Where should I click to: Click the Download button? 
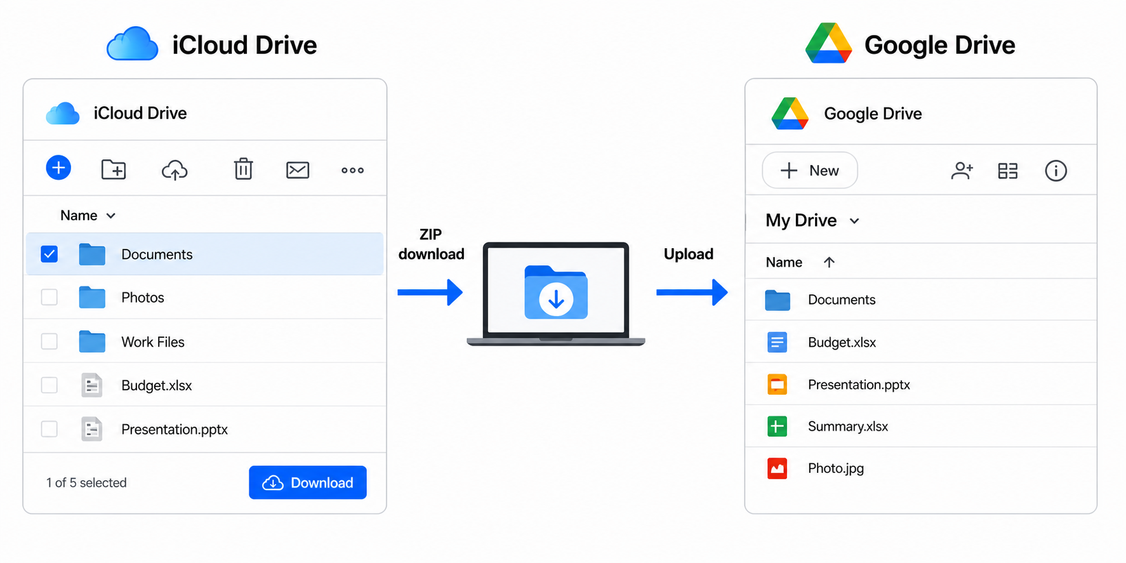308,482
